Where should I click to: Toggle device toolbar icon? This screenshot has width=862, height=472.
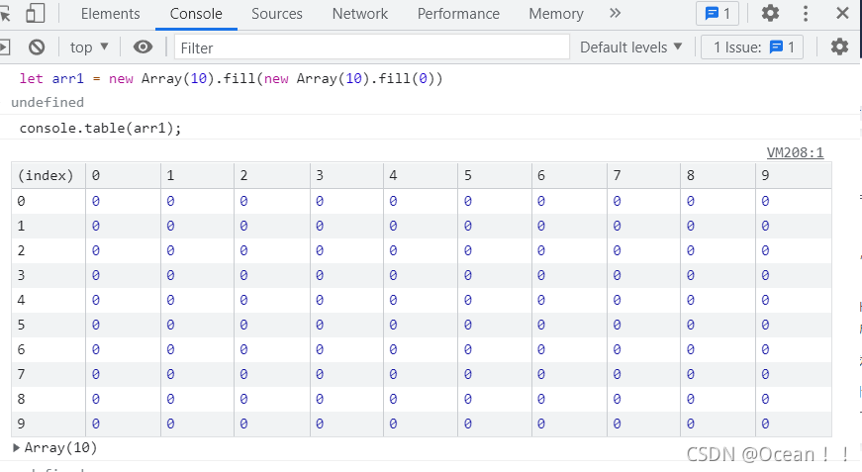[x=36, y=14]
